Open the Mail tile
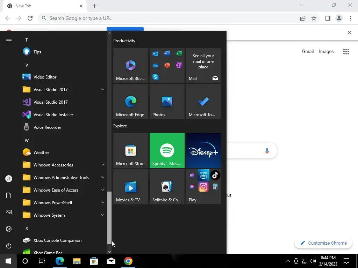 coord(203,65)
